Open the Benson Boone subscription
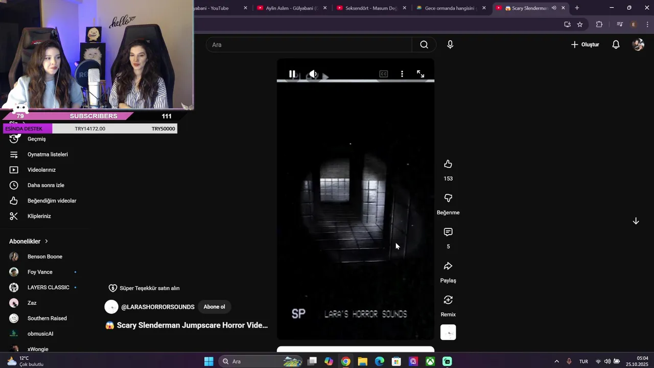654x368 pixels. click(45, 257)
